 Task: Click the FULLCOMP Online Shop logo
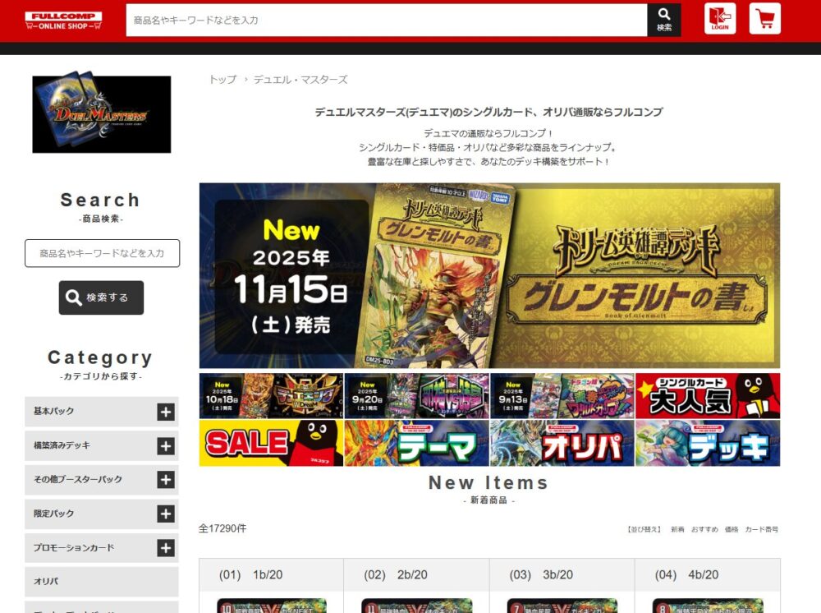click(x=63, y=21)
